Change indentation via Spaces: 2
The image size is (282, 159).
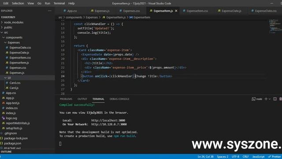(223, 157)
